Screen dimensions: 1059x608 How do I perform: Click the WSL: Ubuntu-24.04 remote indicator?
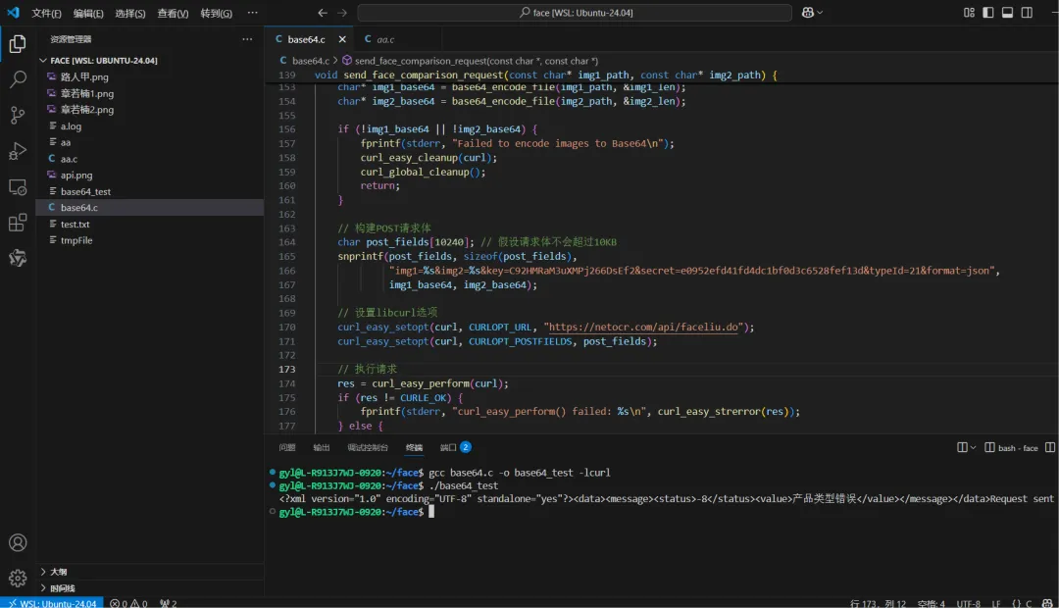coord(51,602)
